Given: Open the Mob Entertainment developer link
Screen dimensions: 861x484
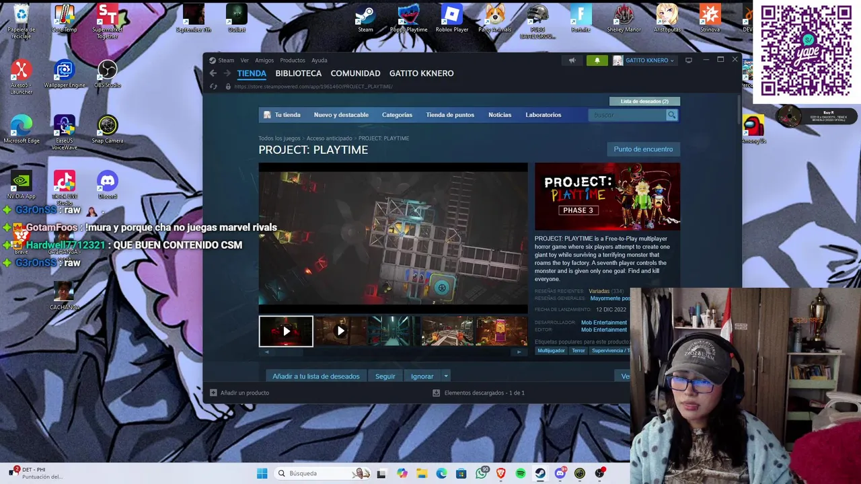Looking at the screenshot, I should pyautogui.click(x=604, y=323).
